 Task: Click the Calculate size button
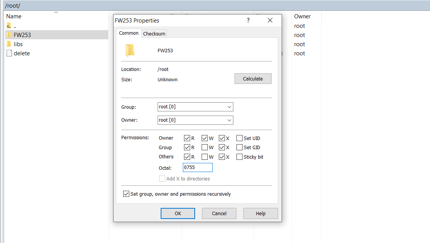click(x=253, y=79)
